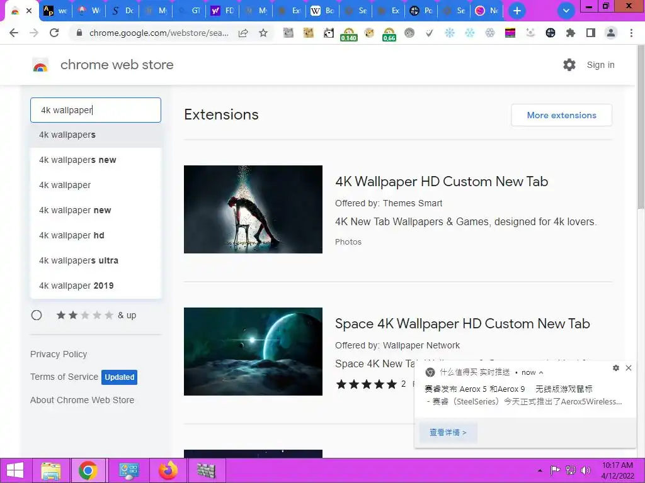Click the Chrome Web Store rainbow logo

click(40, 65)
